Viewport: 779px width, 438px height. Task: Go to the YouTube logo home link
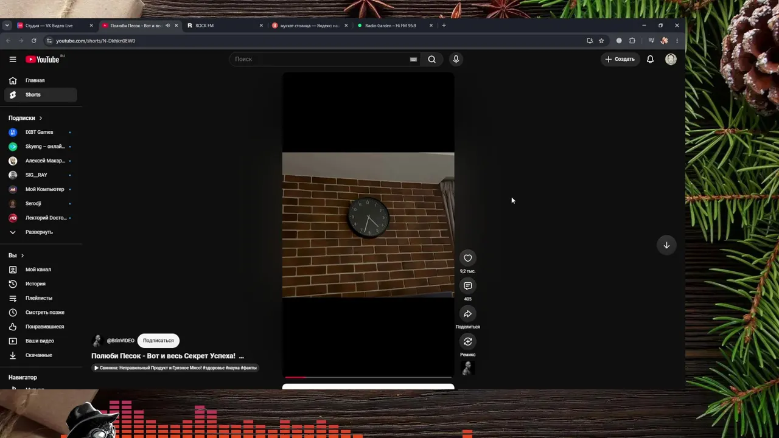pos(43,59)
